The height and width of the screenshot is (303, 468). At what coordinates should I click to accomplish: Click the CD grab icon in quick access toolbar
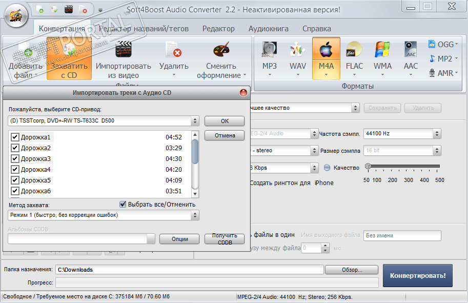click(x=54, y=9)
